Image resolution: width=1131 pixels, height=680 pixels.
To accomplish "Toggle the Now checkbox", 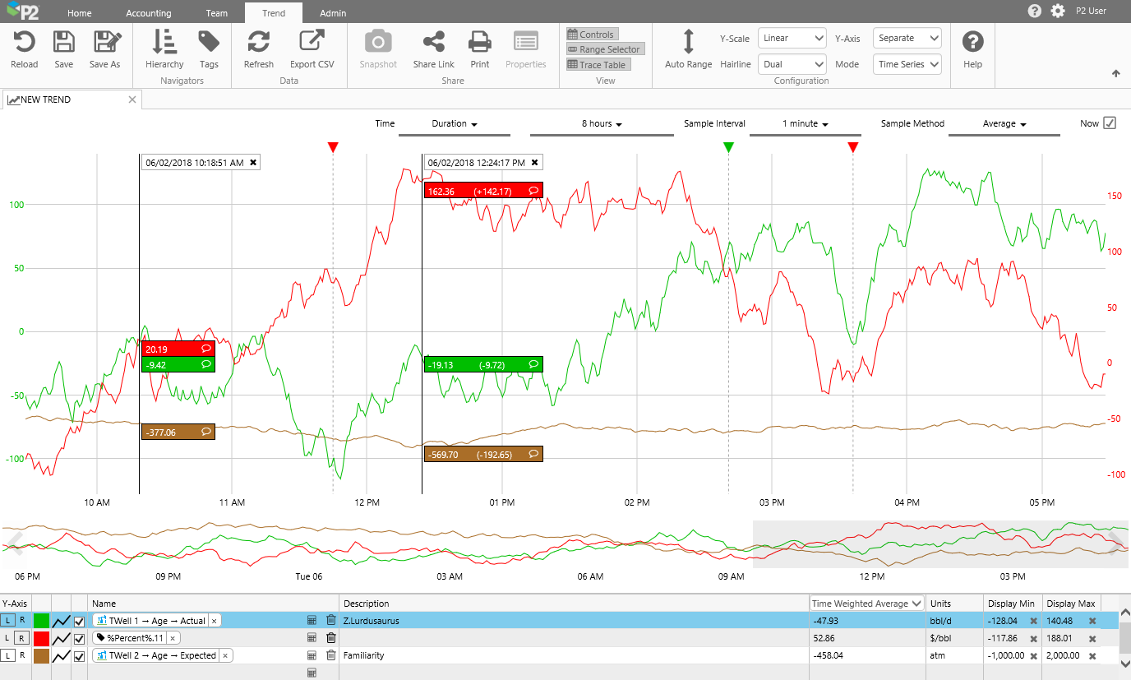I will coord(1110,123).
